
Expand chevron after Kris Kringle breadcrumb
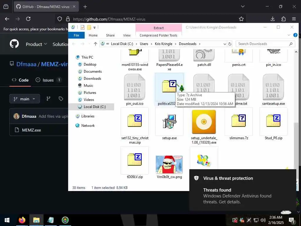[x=176, y=44]
